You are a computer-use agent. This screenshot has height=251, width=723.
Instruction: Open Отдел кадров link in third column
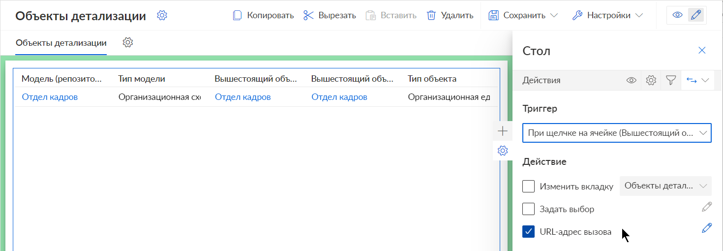coord(243,97)
